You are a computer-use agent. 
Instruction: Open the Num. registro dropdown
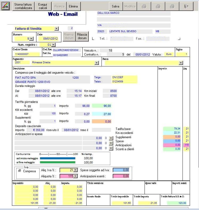[x=53, y=45]
